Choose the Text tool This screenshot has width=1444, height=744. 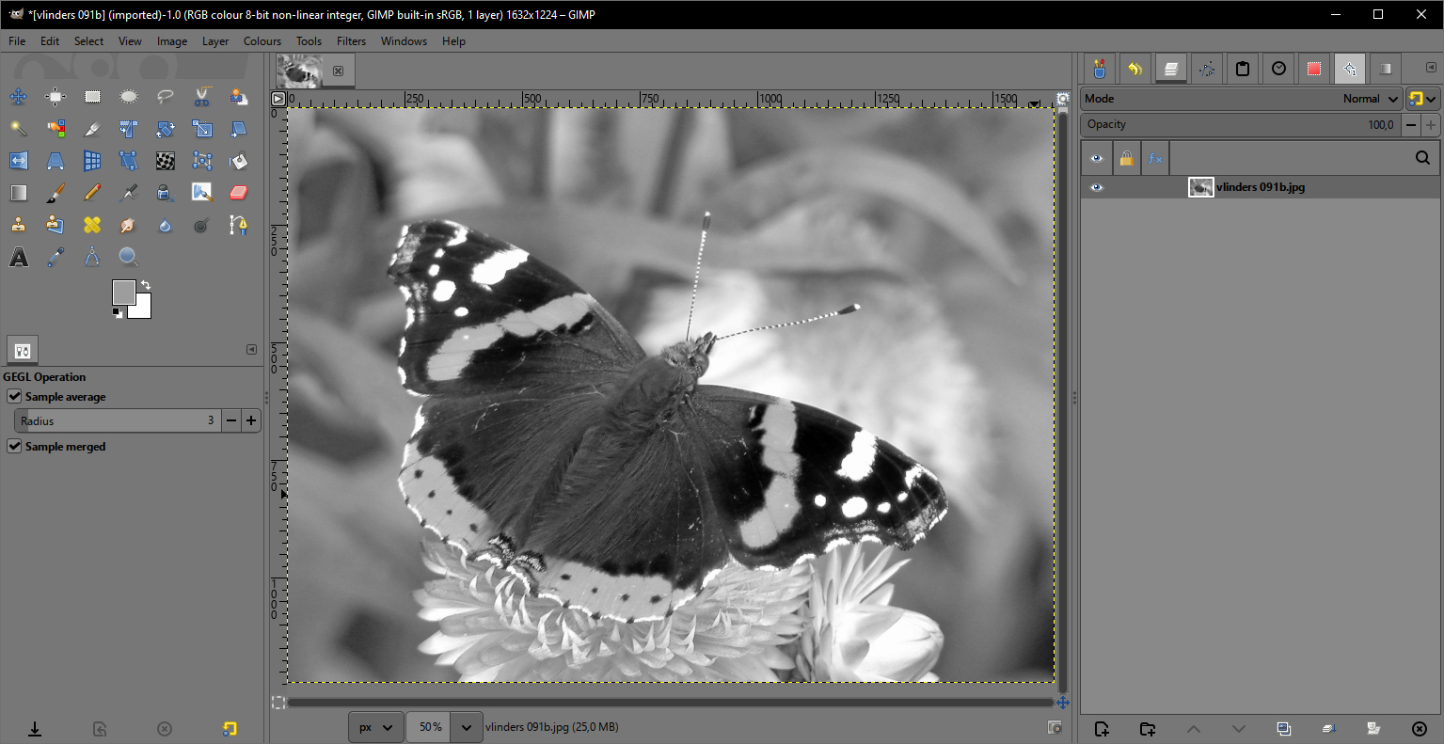(x=19, y=257)
